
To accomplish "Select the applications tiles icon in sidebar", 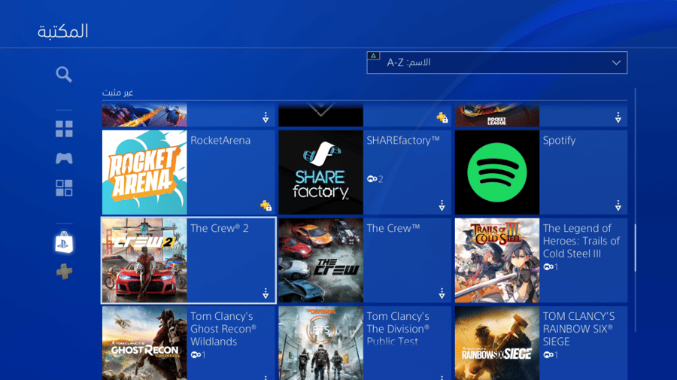I will (64, 188).
